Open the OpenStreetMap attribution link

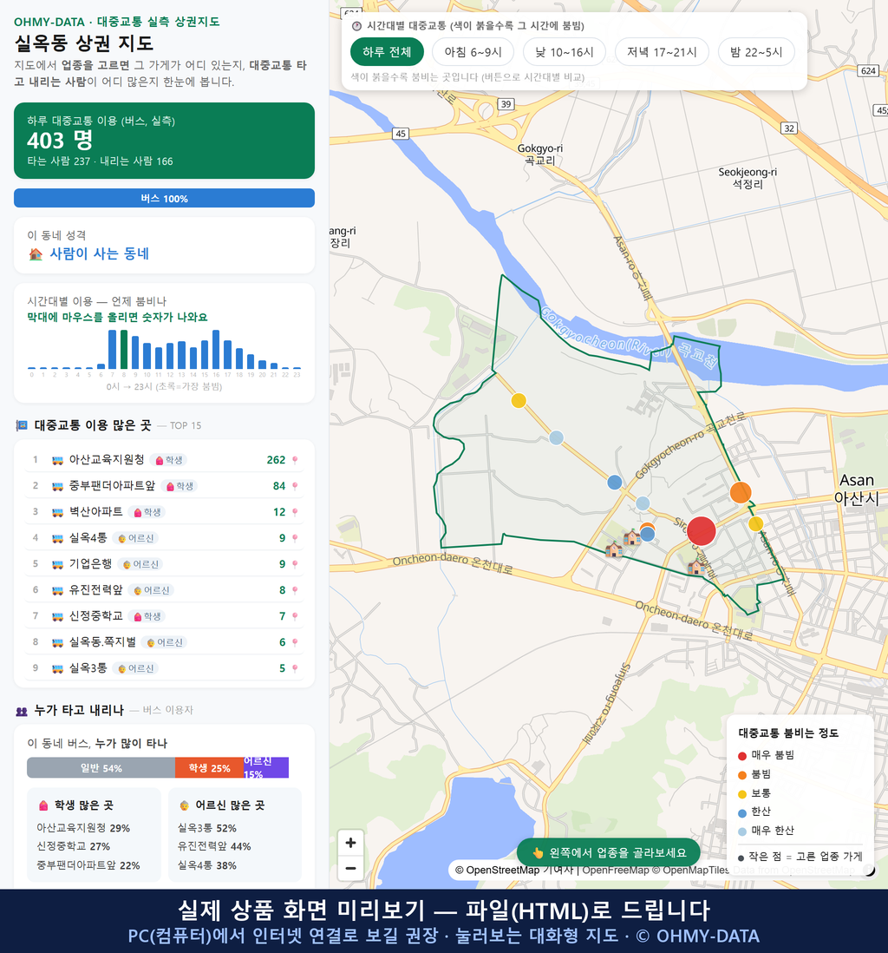click(x=498, y=871)
